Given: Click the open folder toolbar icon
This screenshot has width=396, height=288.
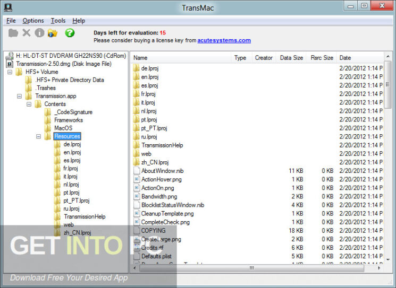Looking at the screenshot, I should coord(13,33).
